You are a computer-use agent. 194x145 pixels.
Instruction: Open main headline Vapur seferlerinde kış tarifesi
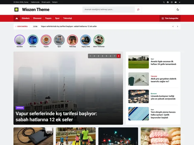pyautogui.click(x=56, y=117)
